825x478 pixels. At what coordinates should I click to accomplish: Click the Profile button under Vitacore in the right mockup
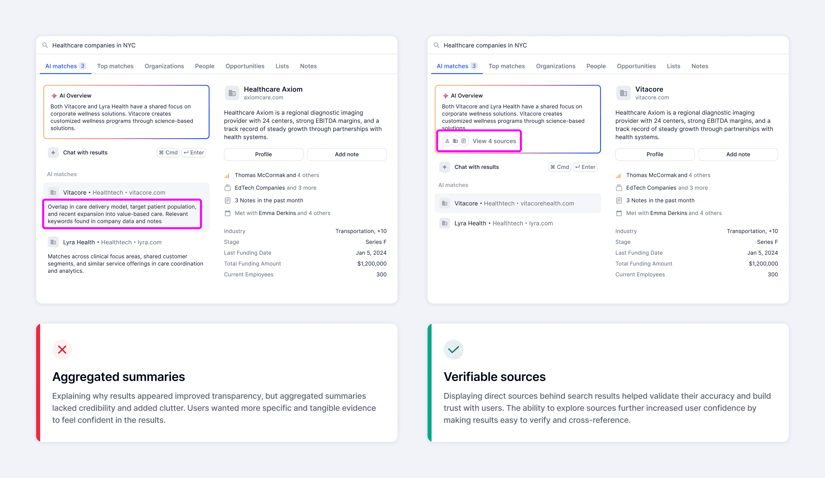click(x=655, y=154)
